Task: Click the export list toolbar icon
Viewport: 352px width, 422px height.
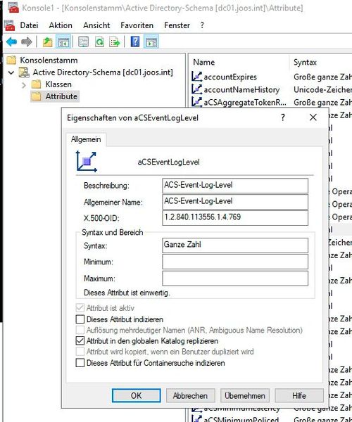Action: 115,42
